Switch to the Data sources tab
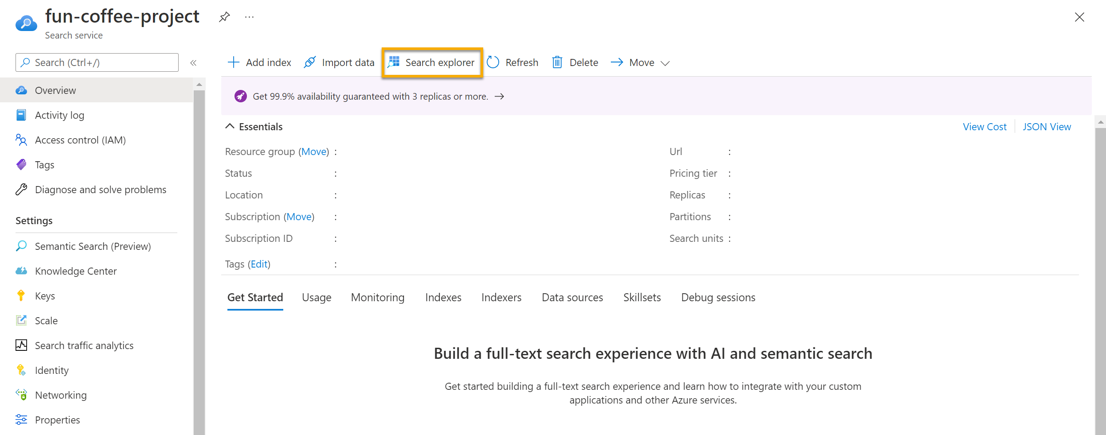The height and width of the screenshot is (435, 1106). [572, 298]
